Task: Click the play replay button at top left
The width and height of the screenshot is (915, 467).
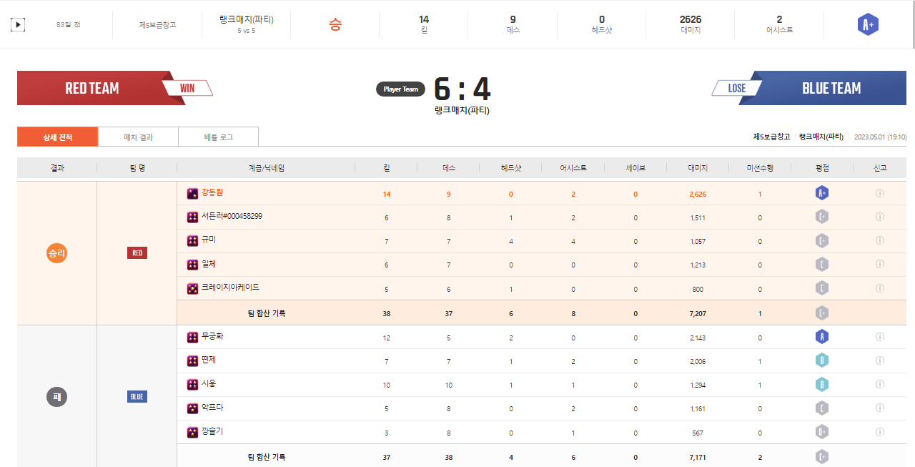Action: [18, 25]
